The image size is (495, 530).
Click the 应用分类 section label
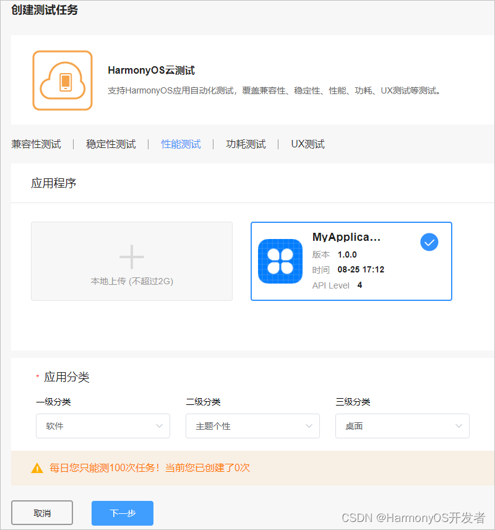pos(67,377)
